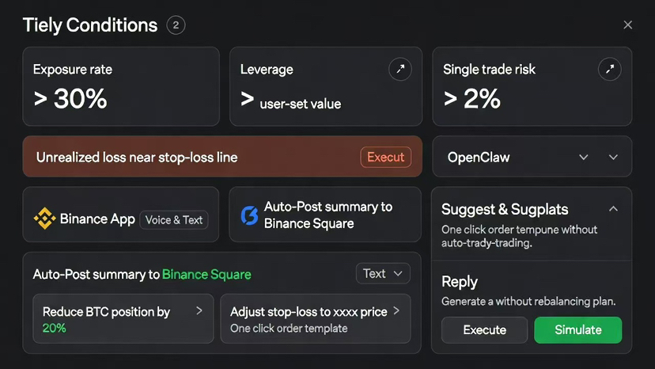
Task: Select Auto-Post summary to Binance Square card
Action: tap(325, 215)
